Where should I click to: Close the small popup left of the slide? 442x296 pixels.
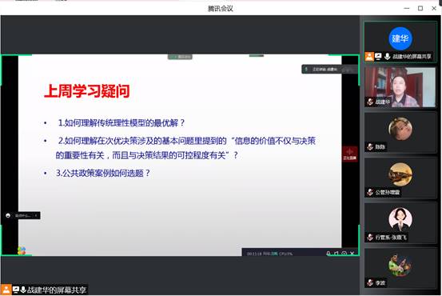pyautogui.click(x=36, y=215)
